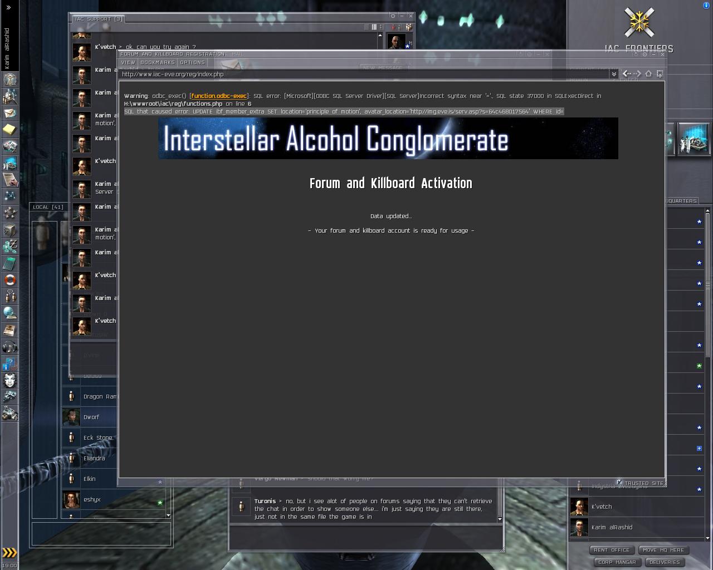
Task: Click the station guest list scroll-up arrow
Action: [707, 210]
